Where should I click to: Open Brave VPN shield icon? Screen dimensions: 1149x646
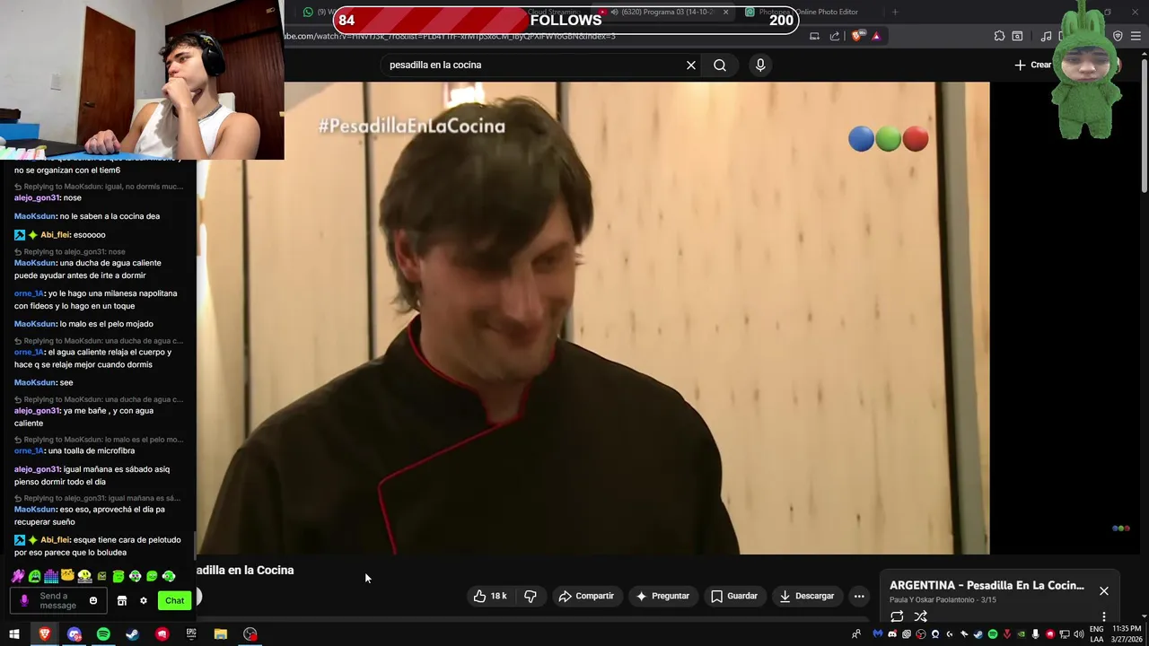(1118, 36)
